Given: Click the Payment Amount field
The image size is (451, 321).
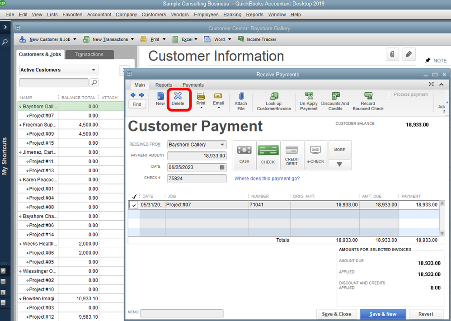Looking at the screenshot, I should [197, 156].
